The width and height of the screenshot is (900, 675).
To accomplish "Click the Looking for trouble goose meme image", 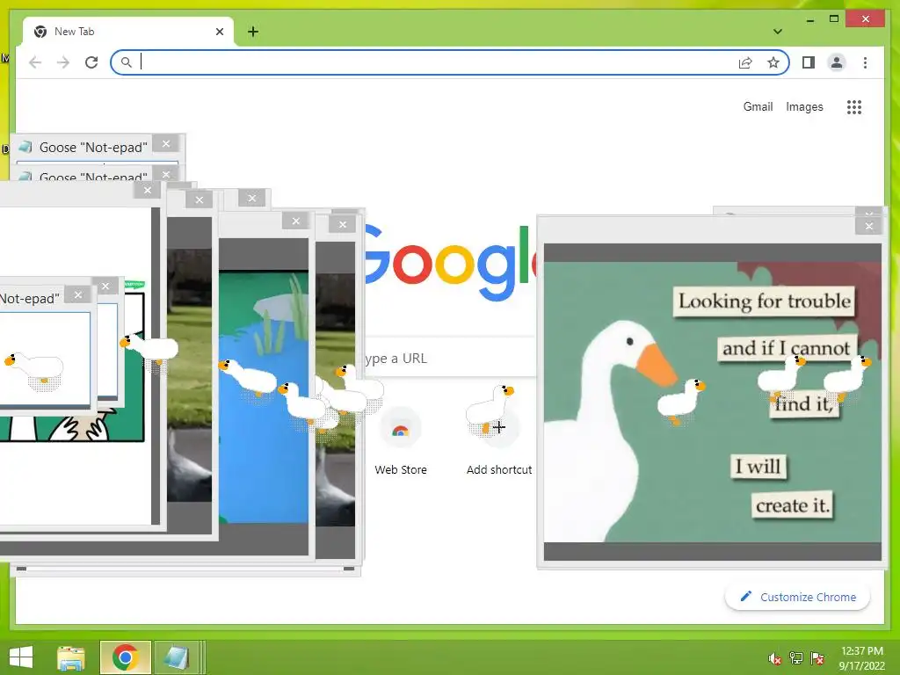I will click(712, 402).
